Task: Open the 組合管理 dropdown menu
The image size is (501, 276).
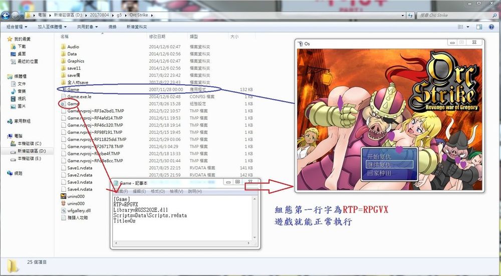Action: click(17, 27)
